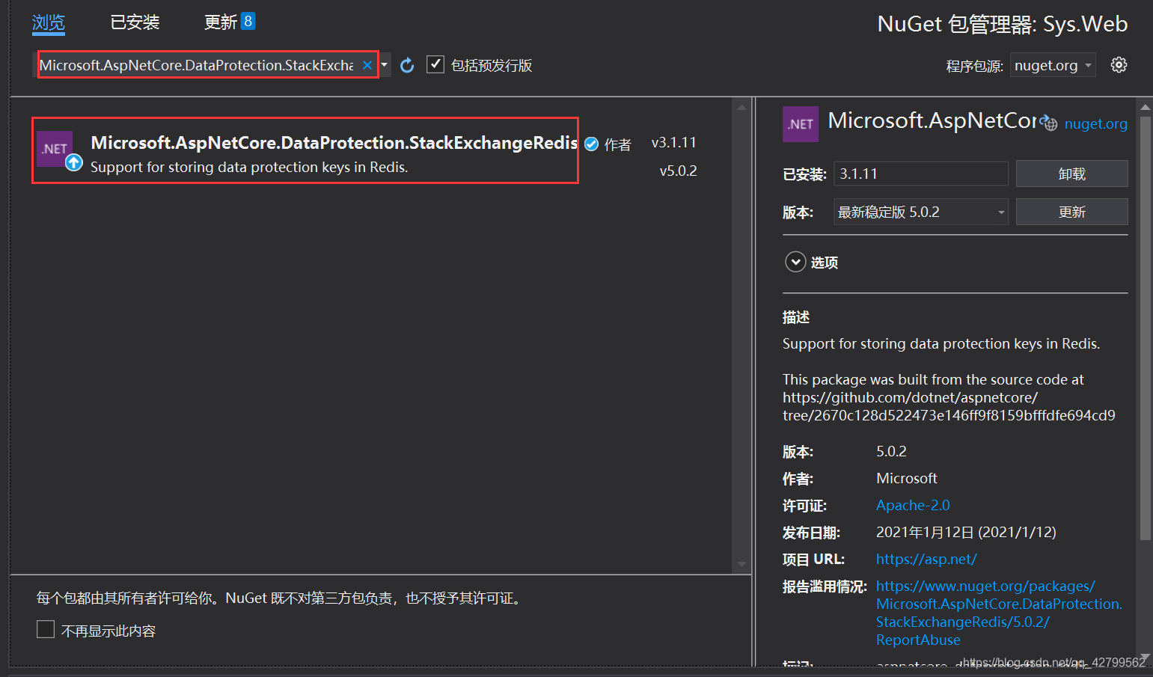Click the v5.0.2 version label in list
The image size is (1153, 677).
[678, 171]
